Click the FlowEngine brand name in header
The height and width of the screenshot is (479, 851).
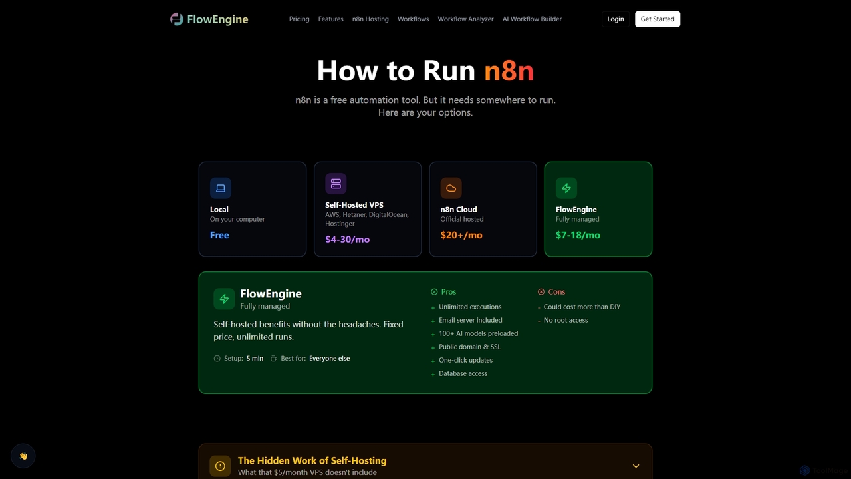tap(217, 19)
